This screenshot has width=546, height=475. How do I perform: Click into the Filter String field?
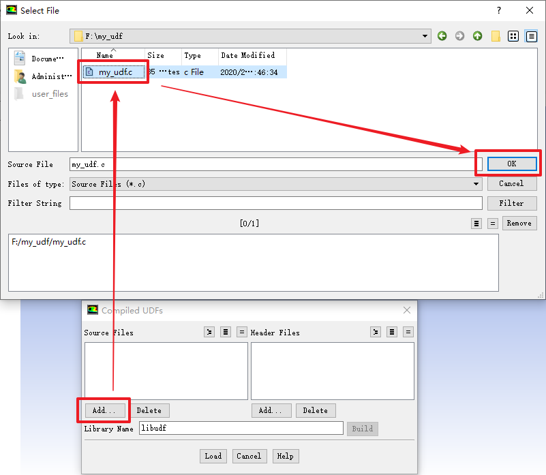point(275,203)
